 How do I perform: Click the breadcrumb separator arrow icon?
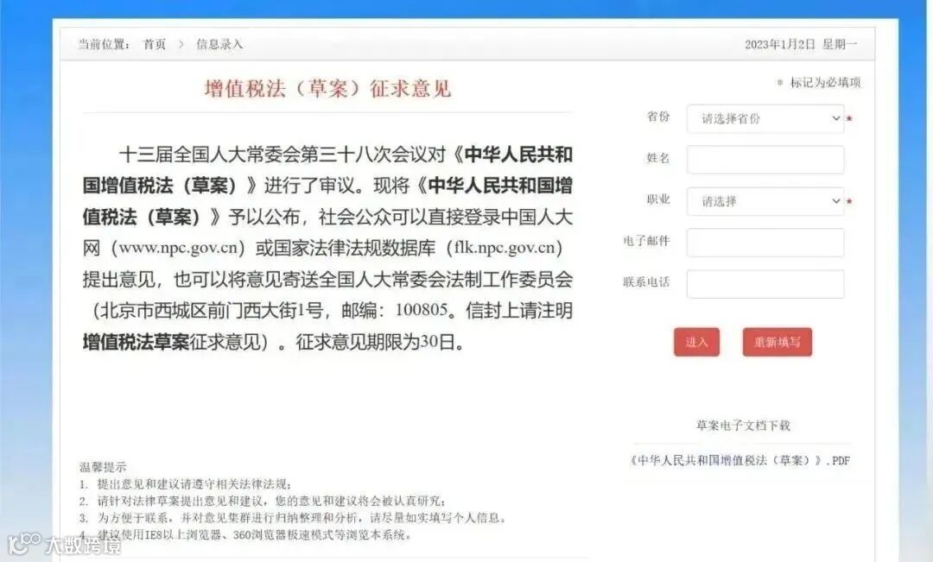pyautogui.click(x=181, y=44)
